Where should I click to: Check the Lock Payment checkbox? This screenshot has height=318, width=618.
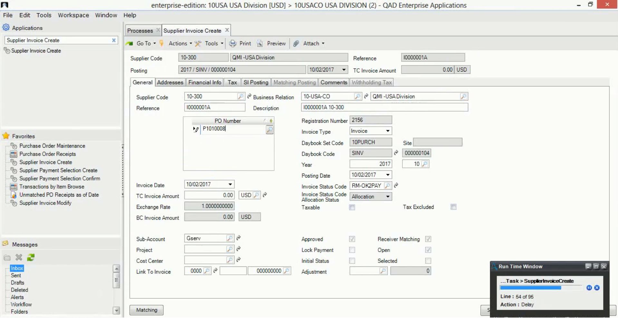point(352,250)
